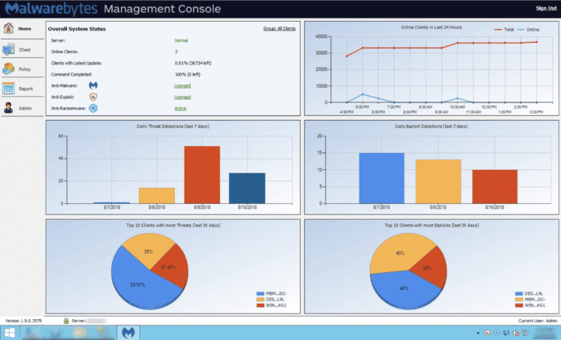This screenshot has height=340, width=561.
Task: Click the Total legend swatch in line chart
Action: [498, 30]
